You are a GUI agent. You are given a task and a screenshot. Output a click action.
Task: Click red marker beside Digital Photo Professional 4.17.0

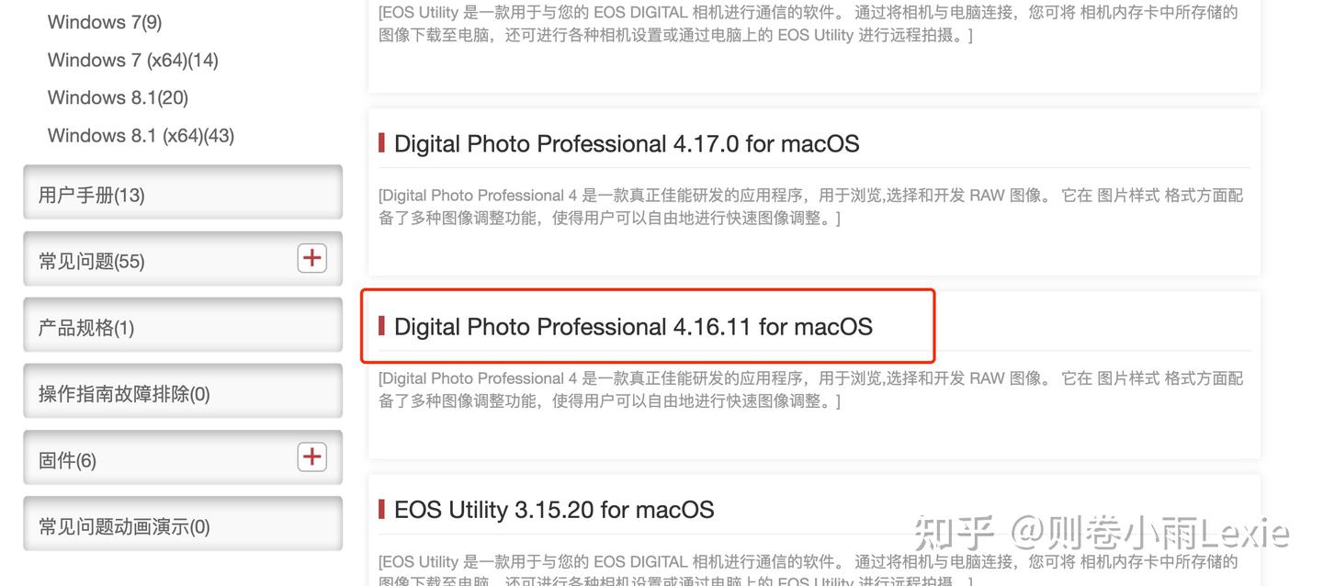pos(381,143)
